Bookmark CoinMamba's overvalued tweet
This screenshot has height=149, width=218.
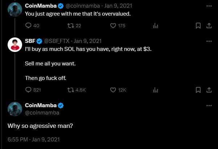[x=198, y=25]
